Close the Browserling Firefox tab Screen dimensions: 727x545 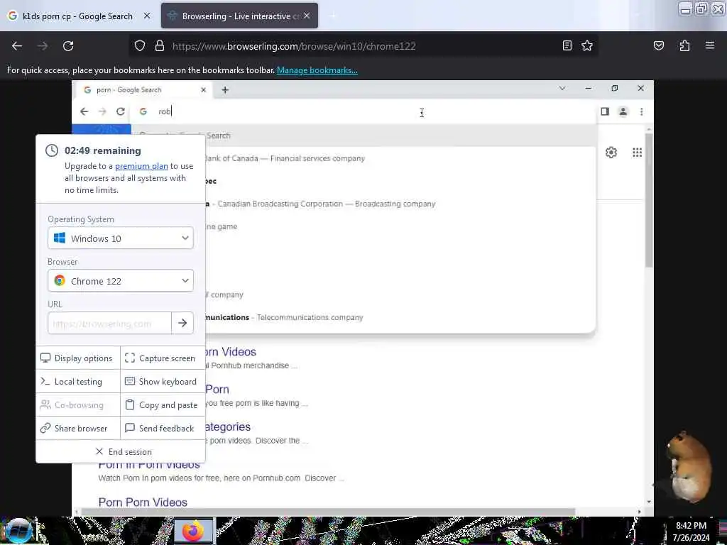pos(307,16)
